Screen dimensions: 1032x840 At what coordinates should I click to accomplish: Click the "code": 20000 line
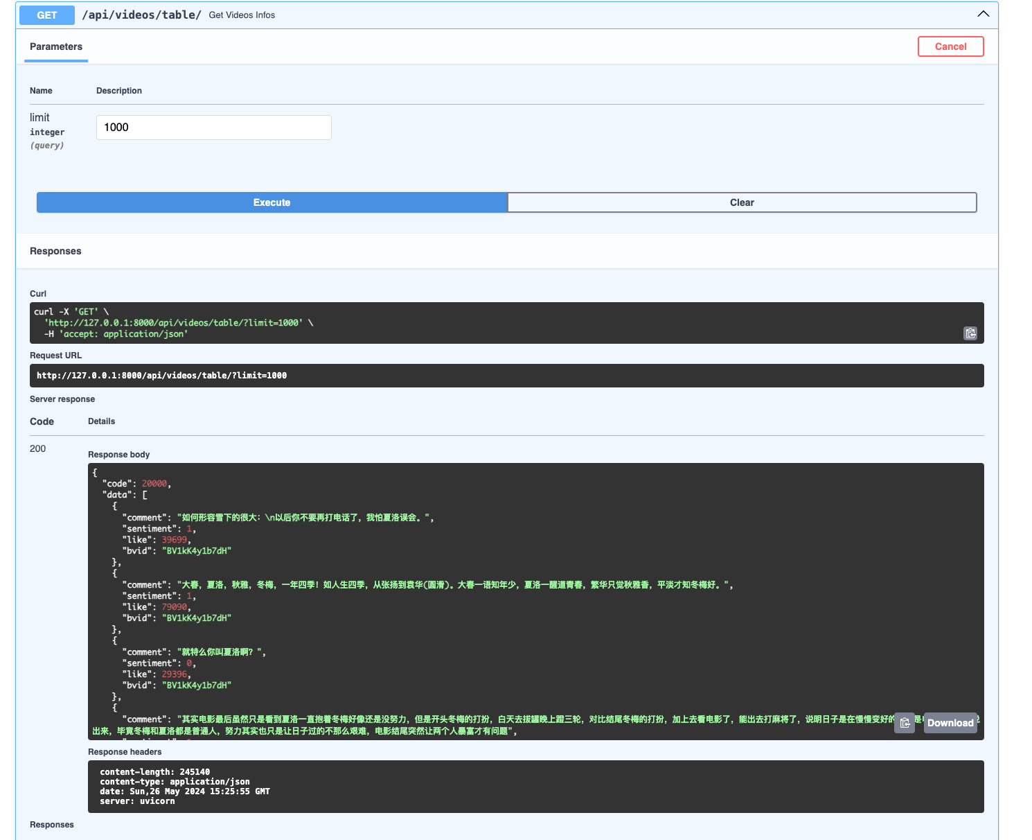(136, 484)
